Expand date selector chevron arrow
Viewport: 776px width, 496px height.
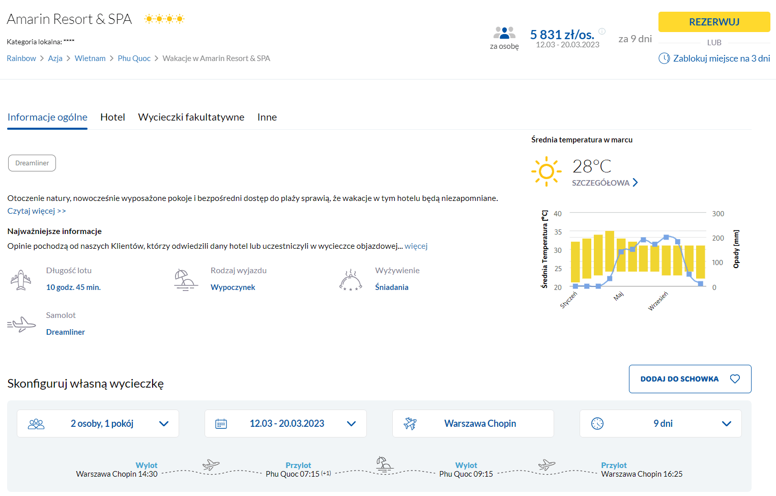pyautogui.click(x=351, y=424)
